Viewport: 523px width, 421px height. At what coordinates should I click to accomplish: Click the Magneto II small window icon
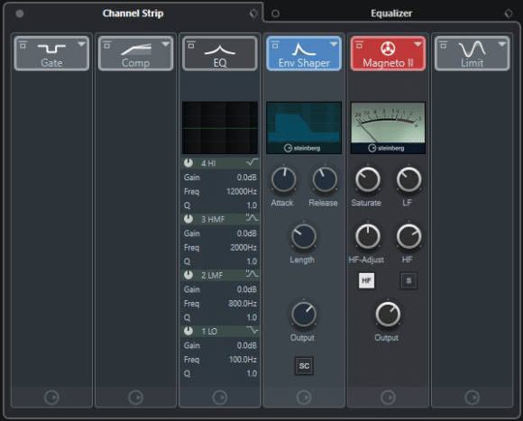pyautogui.click(x=359, y=45)
